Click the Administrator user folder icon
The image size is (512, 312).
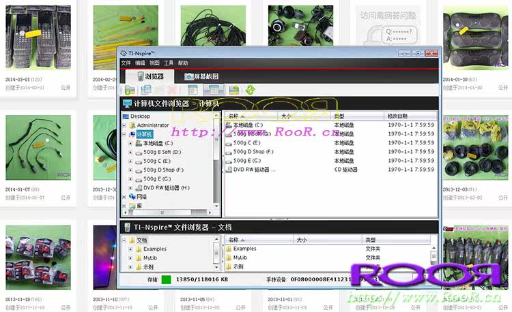(x=132, y=125)
